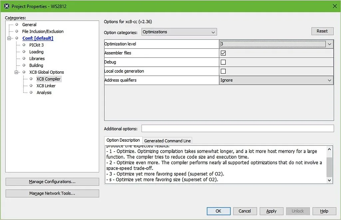
Task: Enable Local code generation checkbox
Action: [223, 71]
